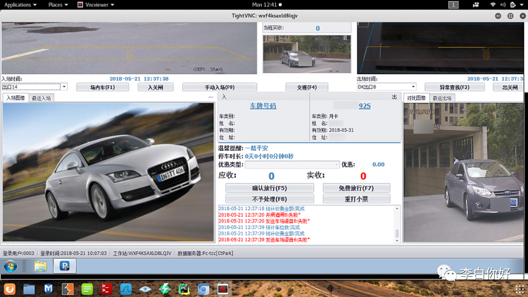Click 免费放行(F7) free release button
Viewport: 528px width, 297px height.
pyautogui.click(x=356, y=188)
